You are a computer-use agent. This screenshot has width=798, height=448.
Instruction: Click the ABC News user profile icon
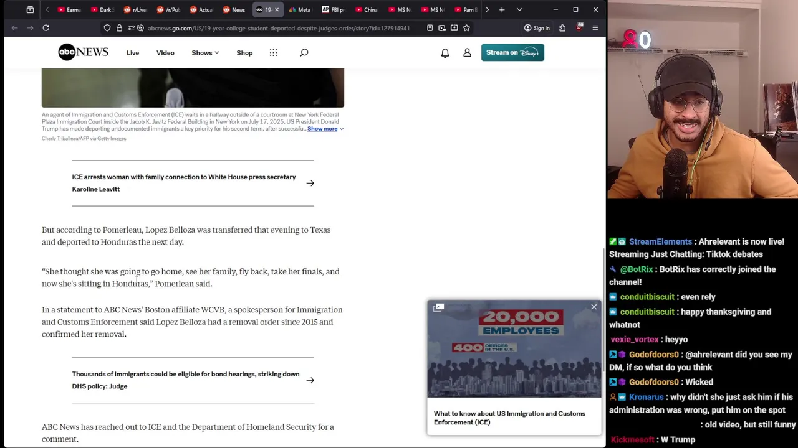coord(467,54)
